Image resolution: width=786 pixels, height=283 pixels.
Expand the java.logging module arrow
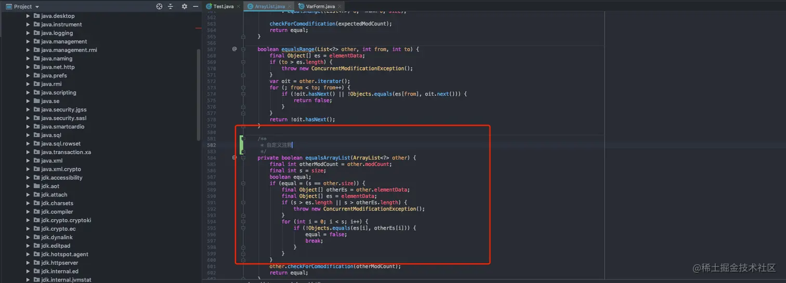pos(28,33)
